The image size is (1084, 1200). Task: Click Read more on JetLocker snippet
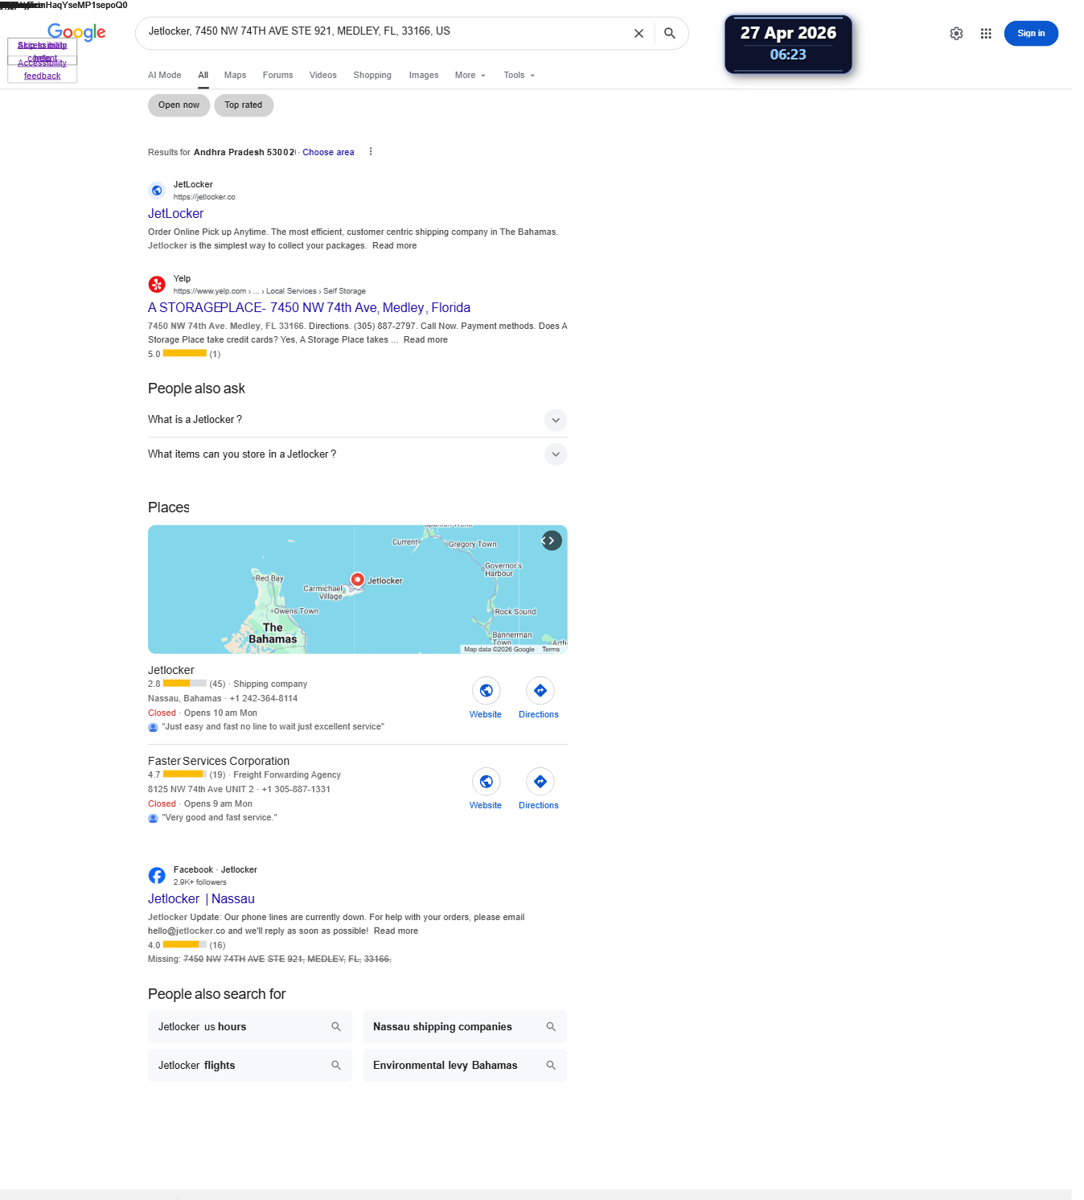(395, 246)
